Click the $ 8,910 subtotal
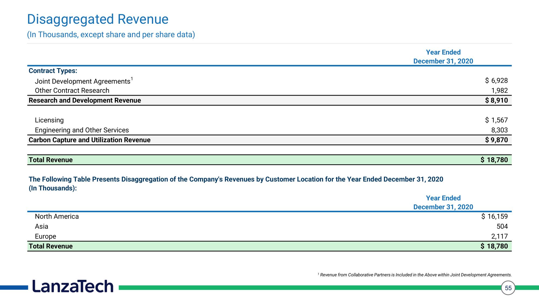Screen dimensions: 539x303 pos(496,100)
